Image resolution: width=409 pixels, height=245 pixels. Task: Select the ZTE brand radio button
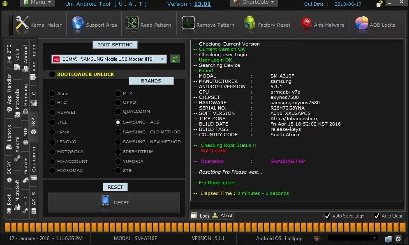click(x=118, y=171)
